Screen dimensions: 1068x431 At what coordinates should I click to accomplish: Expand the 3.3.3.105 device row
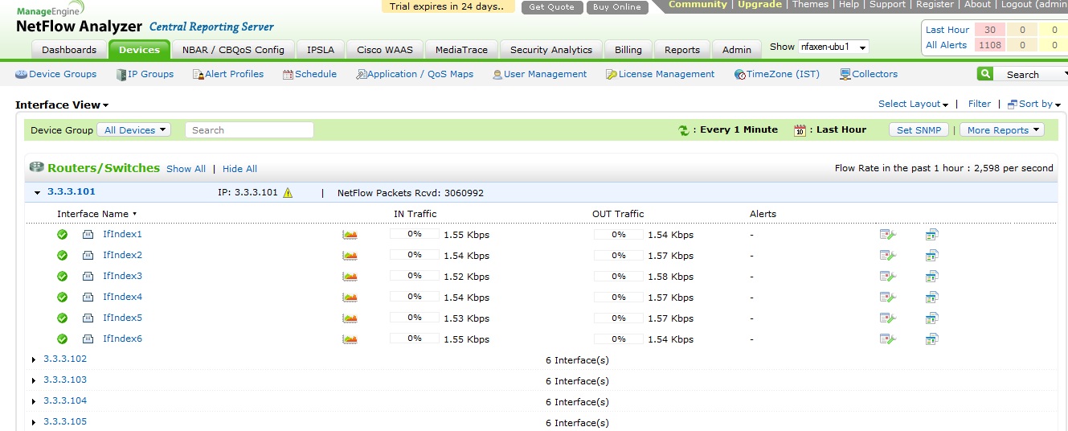pyautogui.click(x=34, y=422)
